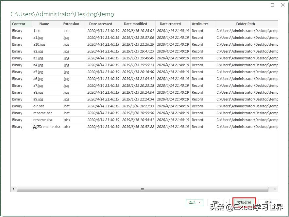Select the dir.bat row name cell
This screenshot has height=217, width=289.
coord(39,106)
